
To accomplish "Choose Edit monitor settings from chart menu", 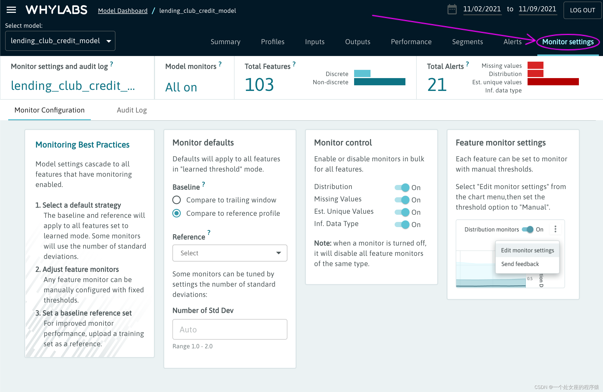I will 527,250.
